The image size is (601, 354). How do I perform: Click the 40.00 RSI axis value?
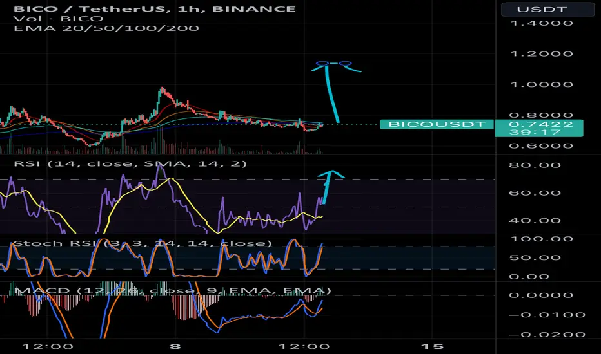535,220
